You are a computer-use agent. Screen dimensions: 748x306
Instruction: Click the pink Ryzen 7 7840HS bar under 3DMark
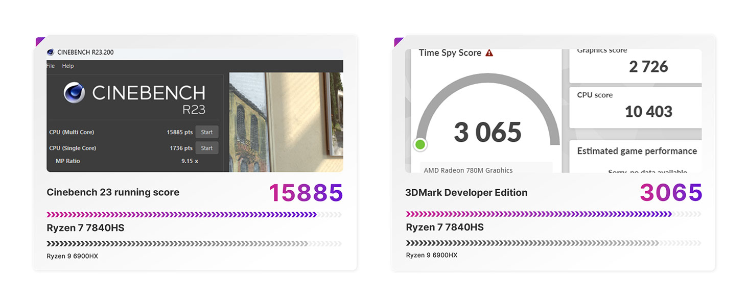(x=539, y=214)
